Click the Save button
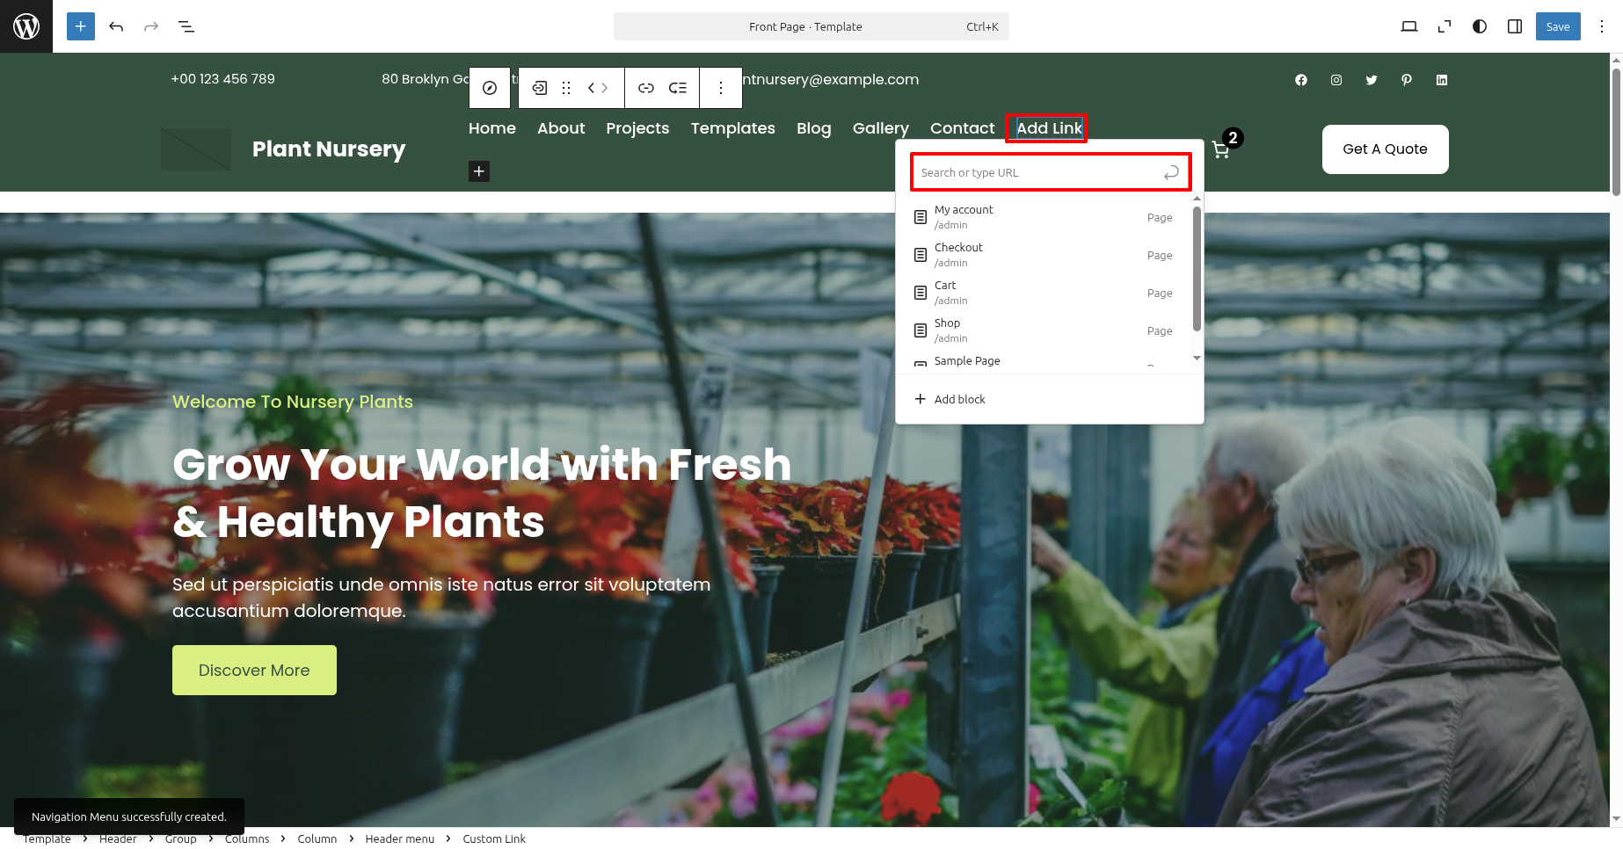The image size is (1623, 849). tap(1557, 26)
